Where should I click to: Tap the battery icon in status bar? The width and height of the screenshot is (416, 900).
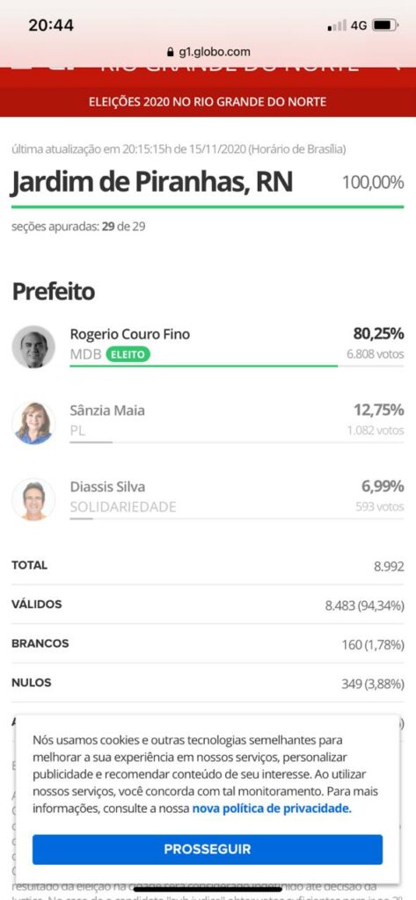pyautogui.click(x=385, y=25)
